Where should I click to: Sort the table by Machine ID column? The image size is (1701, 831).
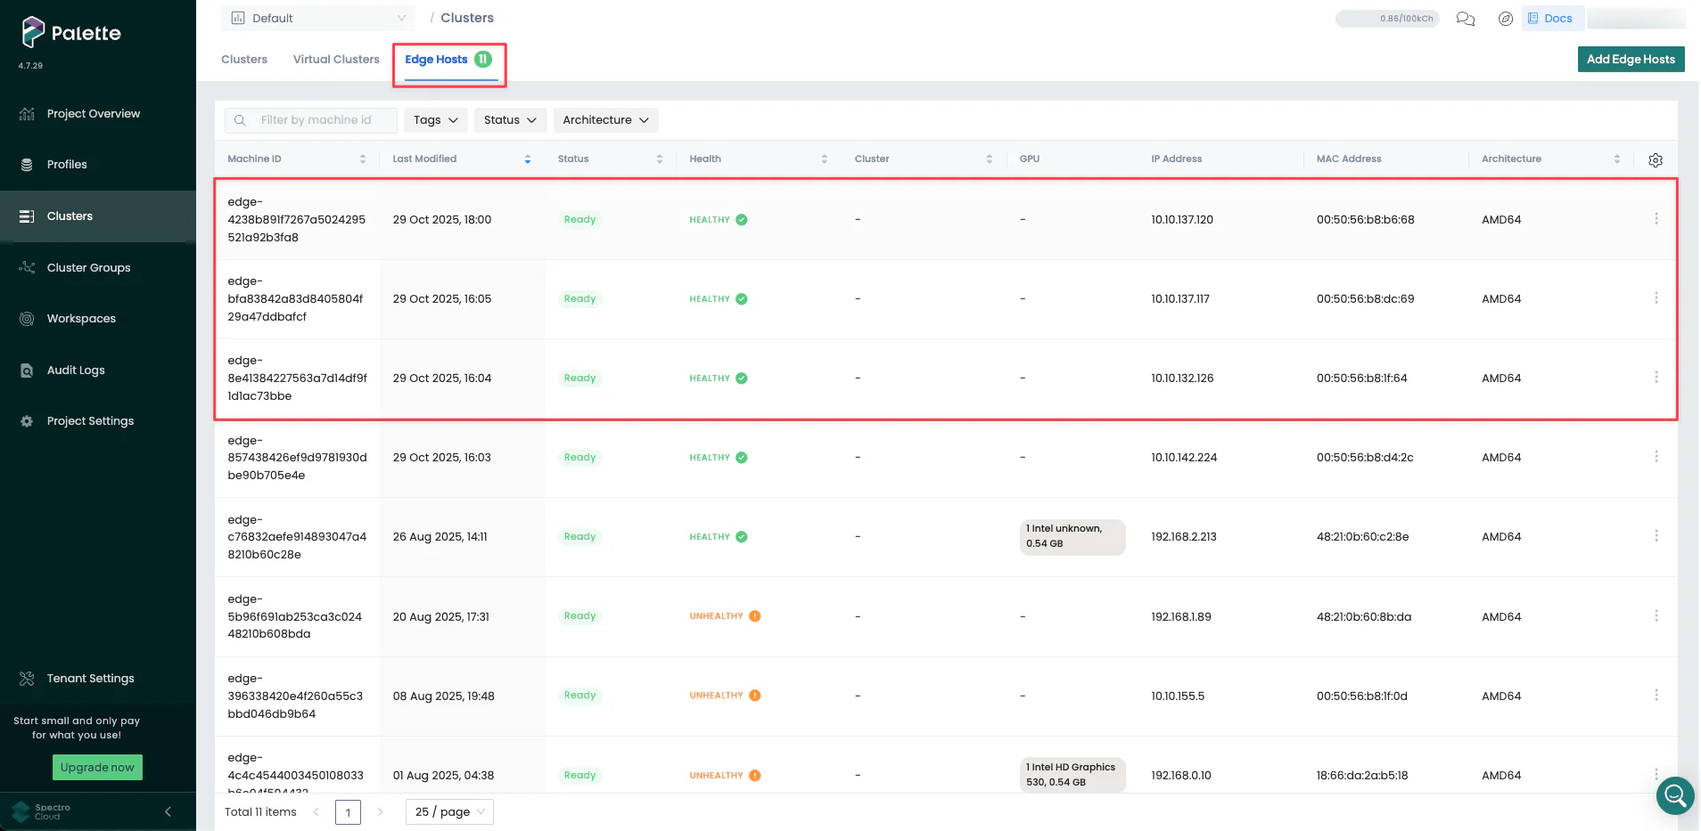pyautogui.click(x=363, y=159)
